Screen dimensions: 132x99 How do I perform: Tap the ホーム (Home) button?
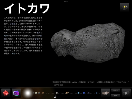tap(116, 91)
